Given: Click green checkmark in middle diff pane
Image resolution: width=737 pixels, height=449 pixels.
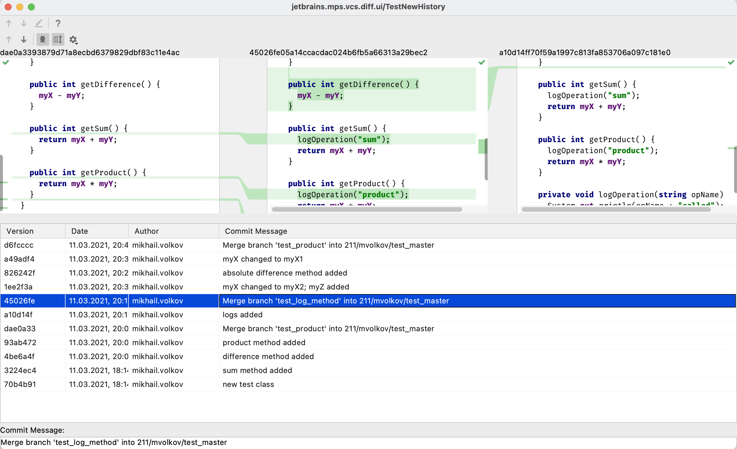Looking at the screenshot, I should tap(482, 62).
